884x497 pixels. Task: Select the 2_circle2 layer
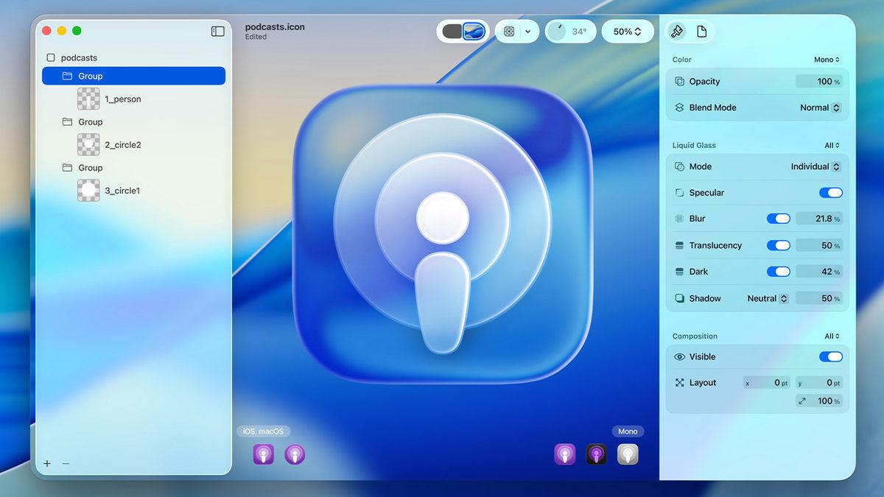pyautogui.click(x=122, y=145)
